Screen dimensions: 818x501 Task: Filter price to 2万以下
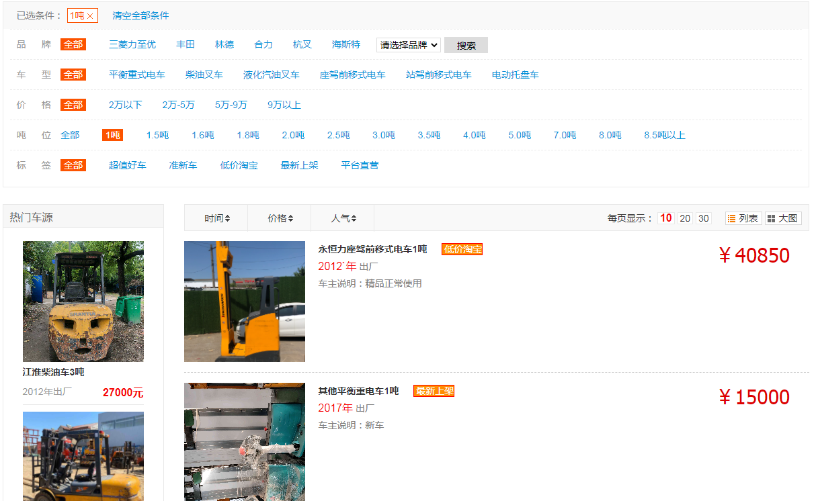pyautogui.click(x=126, y=105)
